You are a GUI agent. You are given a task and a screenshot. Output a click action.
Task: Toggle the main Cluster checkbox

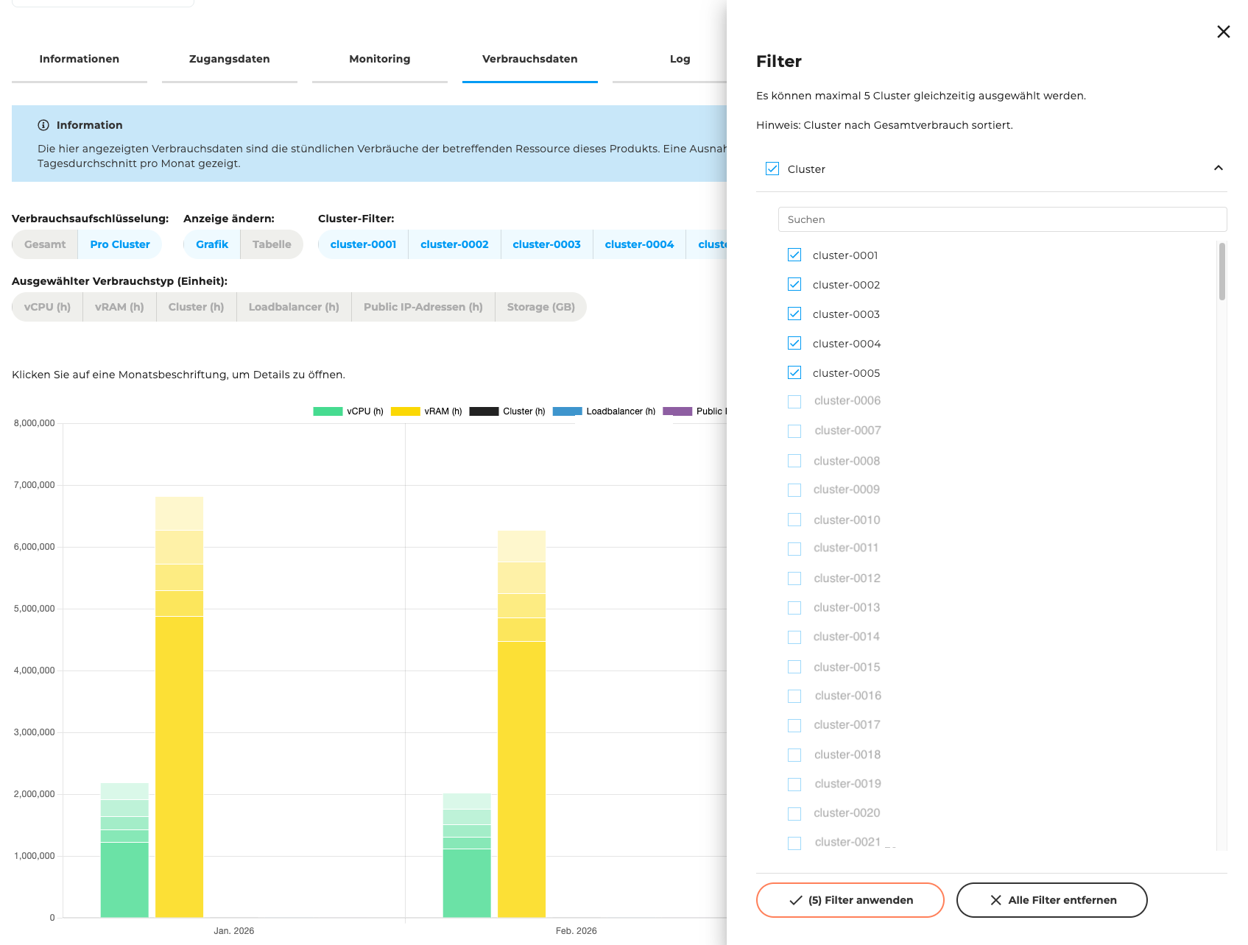pos(772,169)
